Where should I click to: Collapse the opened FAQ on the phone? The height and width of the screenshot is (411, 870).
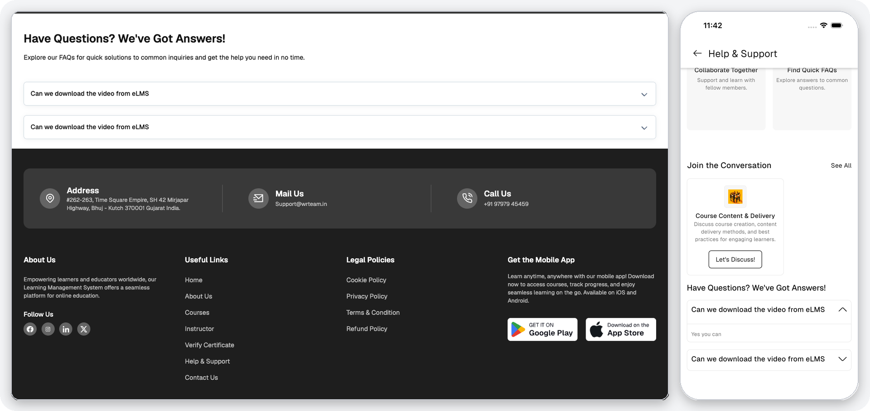click(842, 309)
